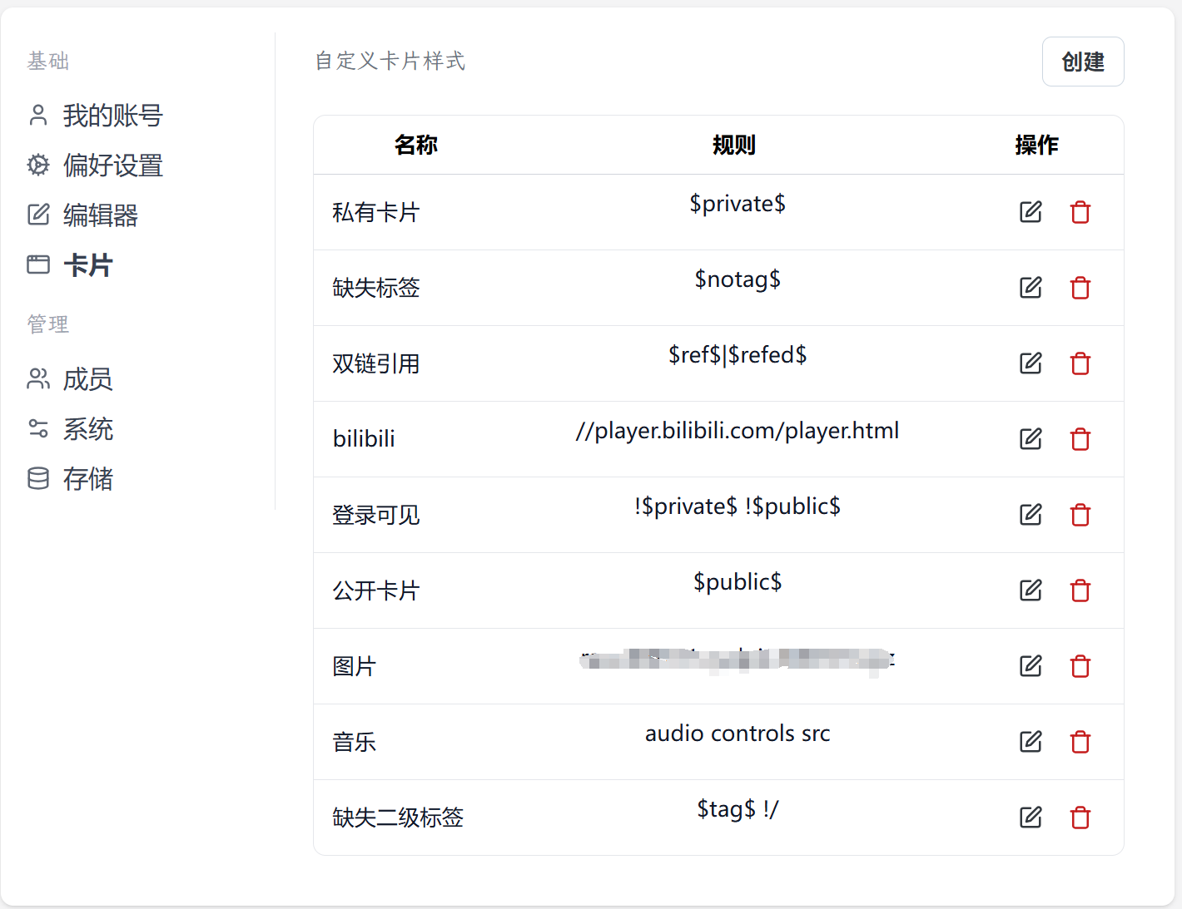Edit the 私有卡片 rule

[x=1031, y=212]
